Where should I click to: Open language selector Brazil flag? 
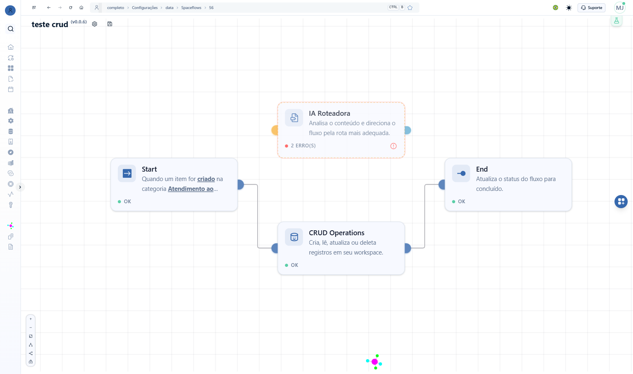(556, 7)
